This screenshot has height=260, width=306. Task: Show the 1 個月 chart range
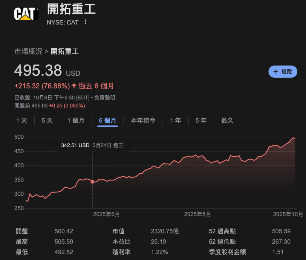tap(76, 121)
